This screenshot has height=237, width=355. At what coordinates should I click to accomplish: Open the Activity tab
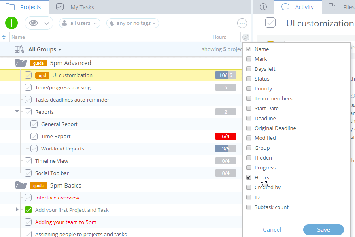point(298,7)
